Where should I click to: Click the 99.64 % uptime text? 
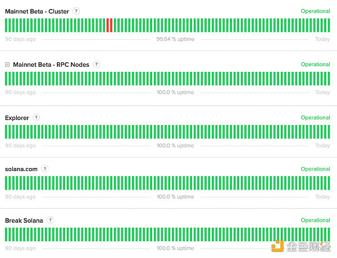tap(175, 39)
